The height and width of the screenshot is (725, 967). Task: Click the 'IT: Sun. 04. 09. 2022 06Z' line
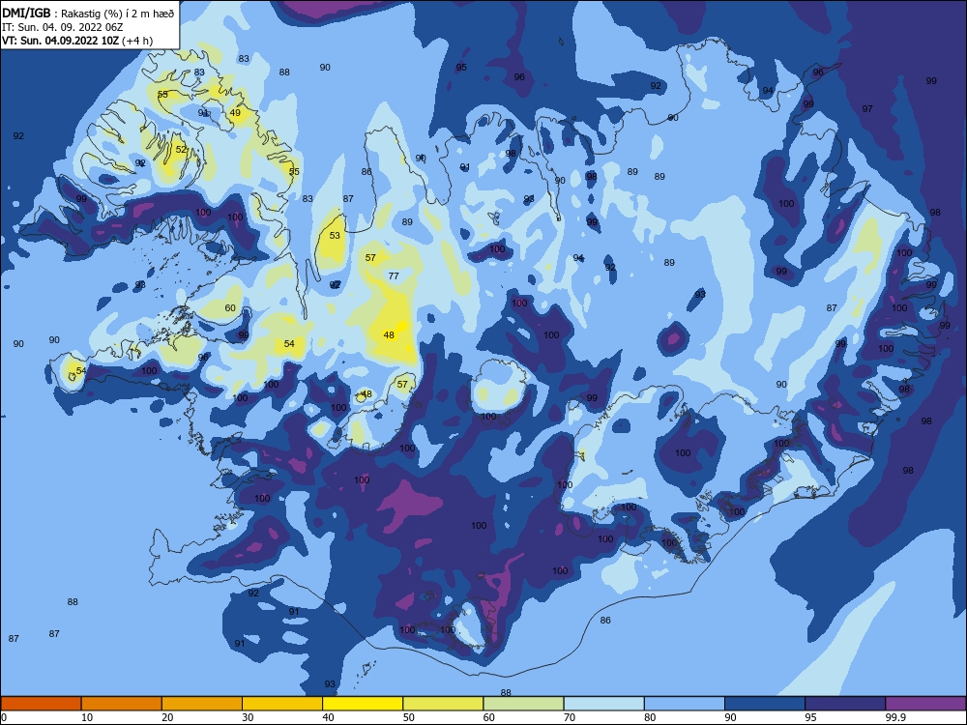point(62,27)
